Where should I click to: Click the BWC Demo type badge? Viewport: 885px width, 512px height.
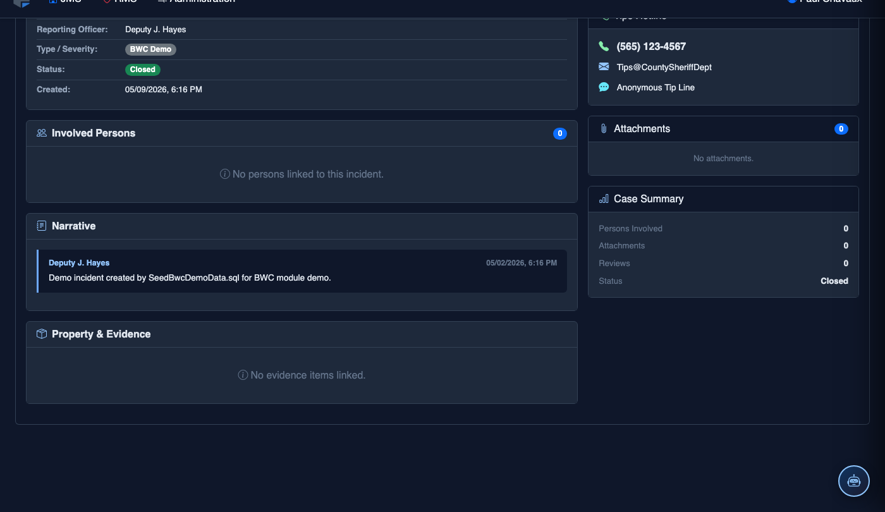click(150, 49)
